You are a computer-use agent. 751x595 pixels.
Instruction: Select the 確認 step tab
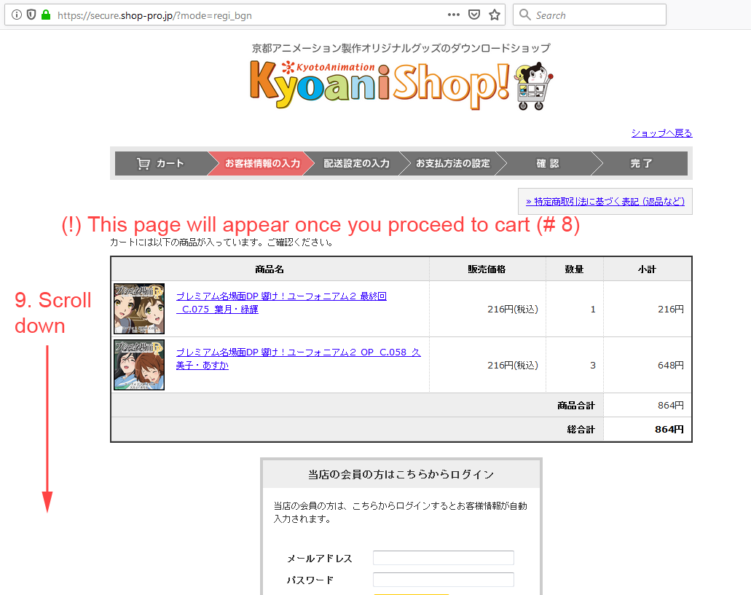click(x=548, y=163)
